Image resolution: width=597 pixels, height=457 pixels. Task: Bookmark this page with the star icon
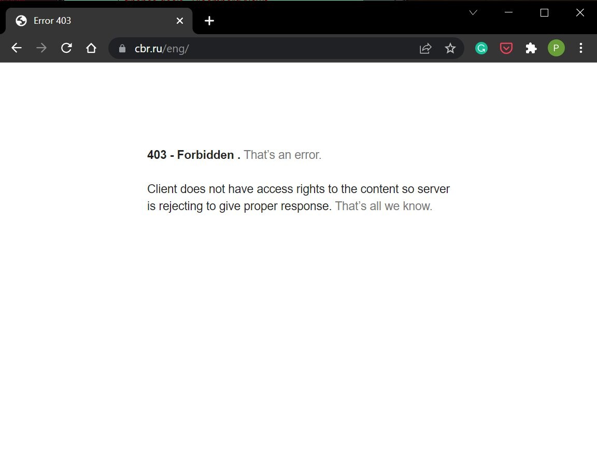tap(450, 48)
